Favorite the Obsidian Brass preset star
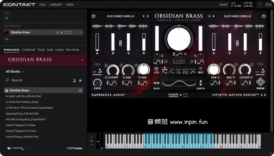274x156 pixels. point(80,90)
